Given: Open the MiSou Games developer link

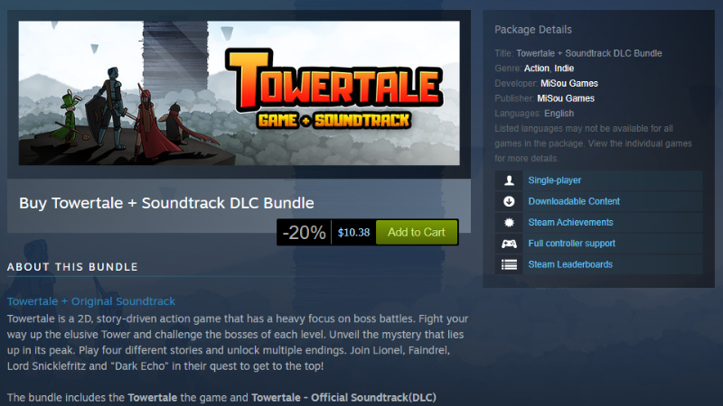Looking at the screenshot, I should pos(569,83).
